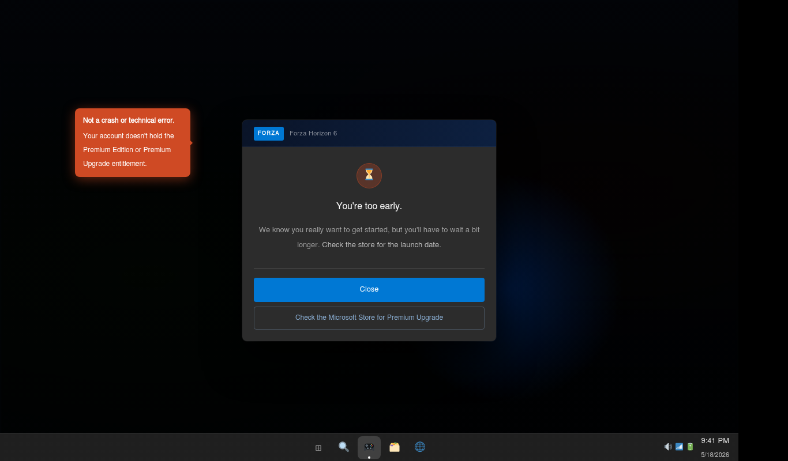Click the 'Not a crash or technical error' callout title
The width and height of the screenshot is (788, 461).
pos(129,120)
